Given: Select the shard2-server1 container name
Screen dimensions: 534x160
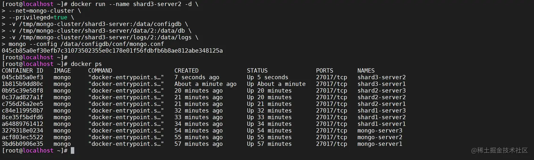Looking at the screenshot, I should tap(381, 104).
